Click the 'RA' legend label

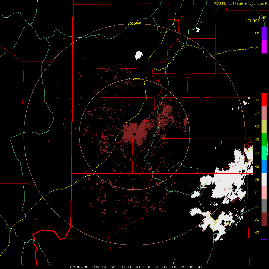256,153
